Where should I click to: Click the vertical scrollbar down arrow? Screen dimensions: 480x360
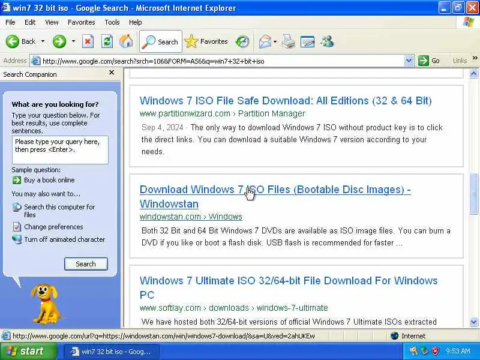[x=473, y=322]
